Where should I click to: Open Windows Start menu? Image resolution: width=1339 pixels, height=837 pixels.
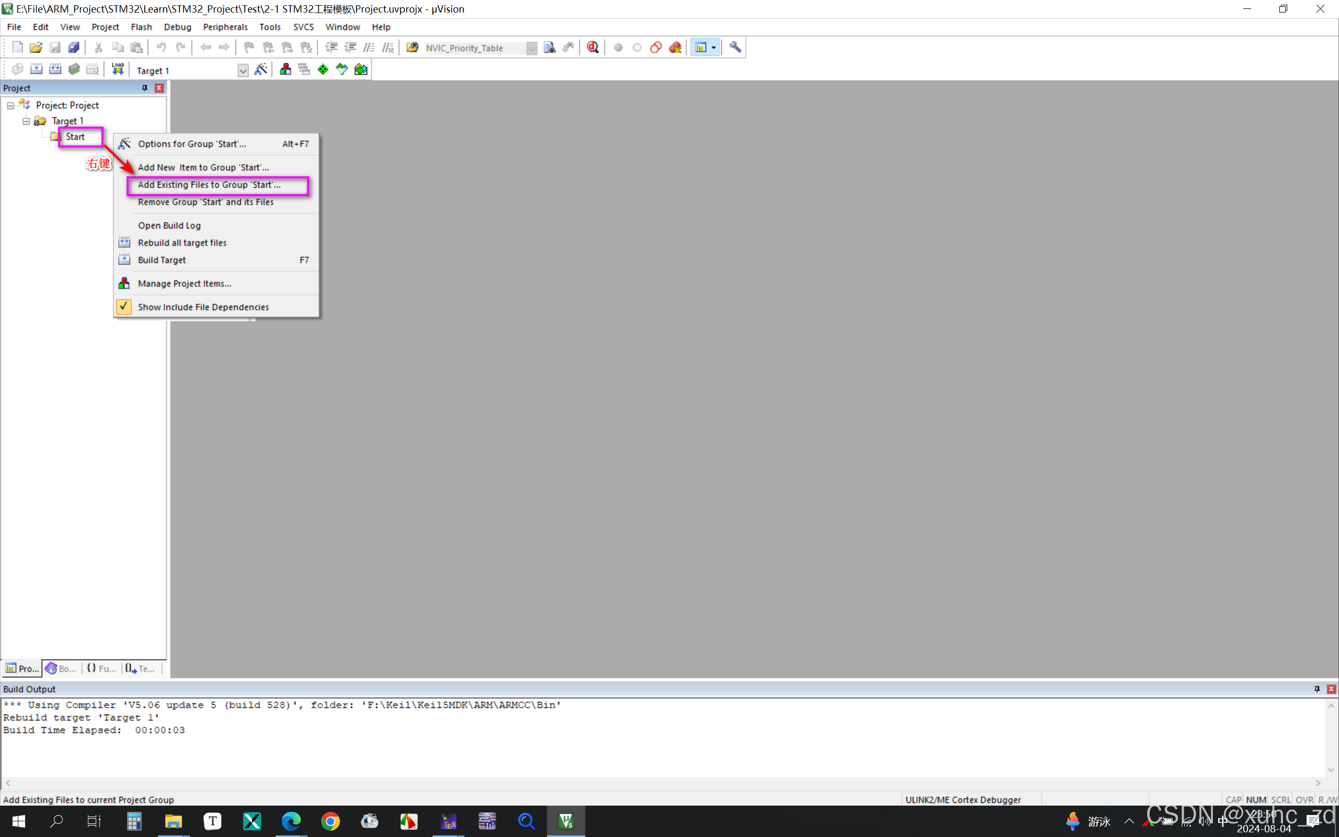pos(18,821)
